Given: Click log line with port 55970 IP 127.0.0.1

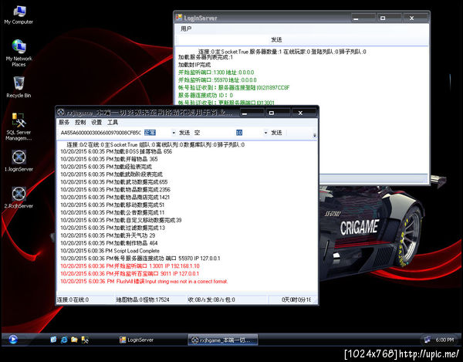Looking at the screenshot, I should point(140,259).
